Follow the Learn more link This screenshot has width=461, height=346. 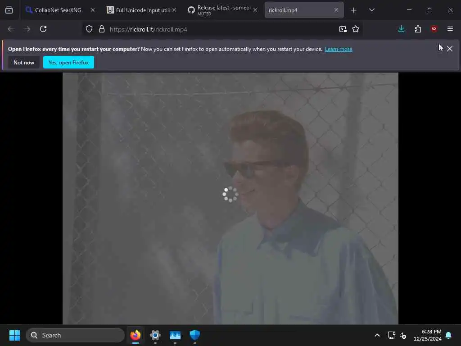[339, 49]
